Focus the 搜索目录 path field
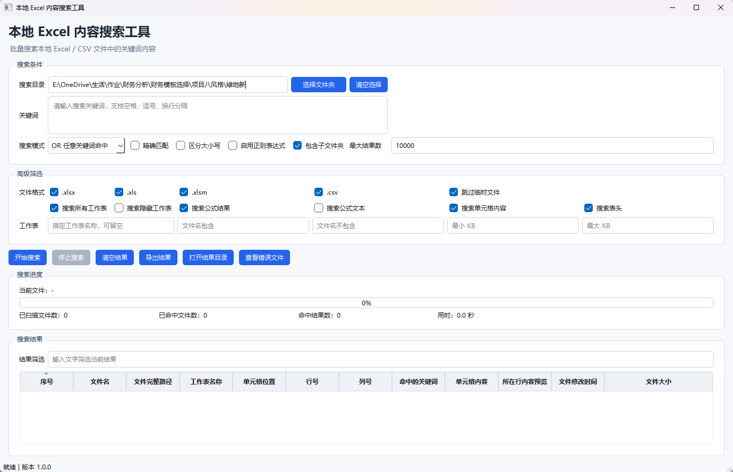733x472 pixels. click(168, 85)
